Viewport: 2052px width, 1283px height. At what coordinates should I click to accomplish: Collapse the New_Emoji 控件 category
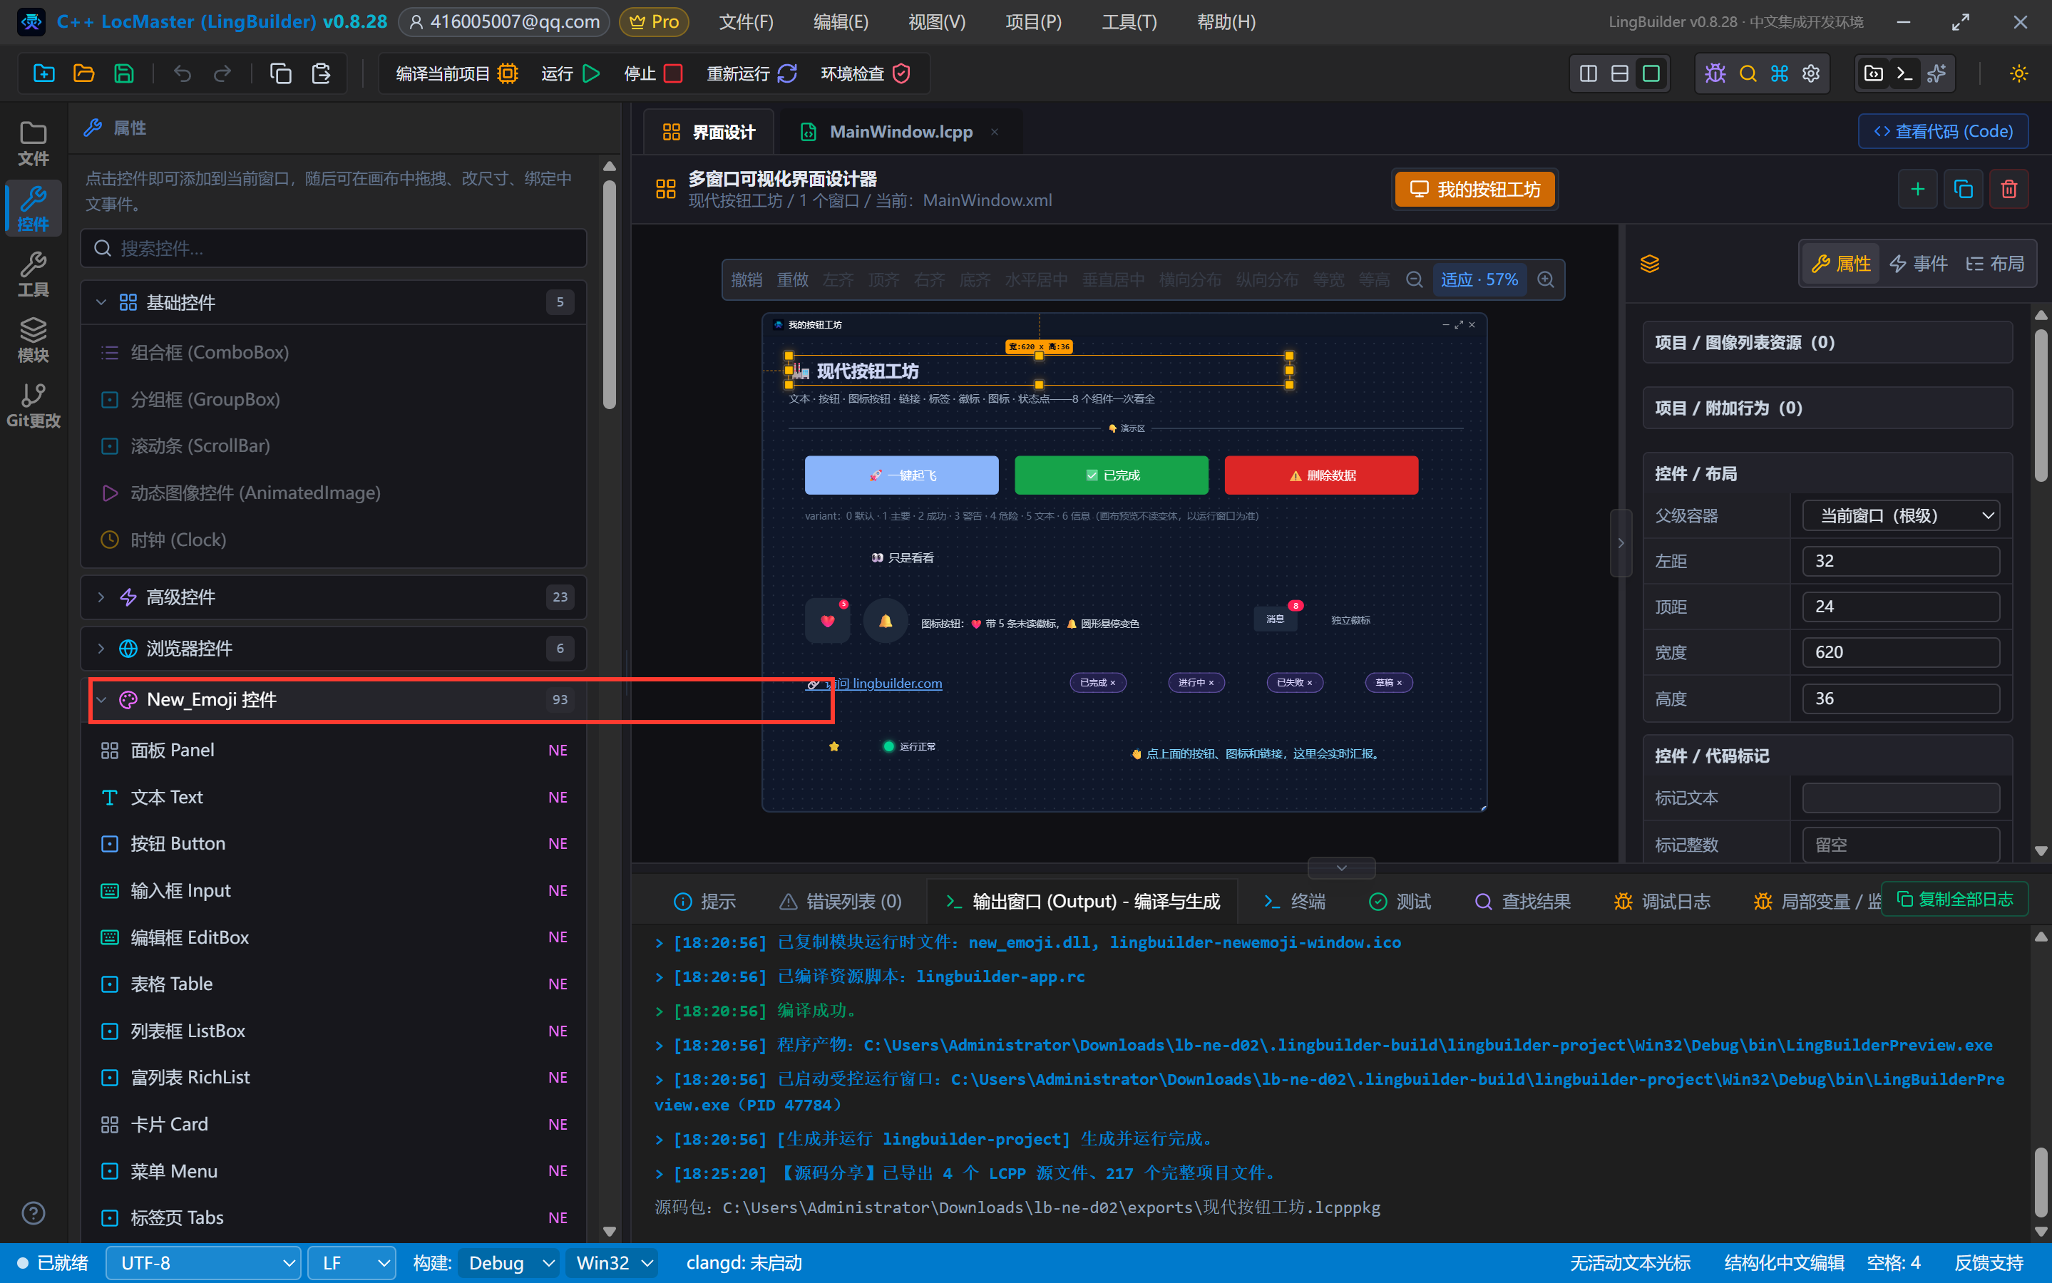tap(333, 699)
